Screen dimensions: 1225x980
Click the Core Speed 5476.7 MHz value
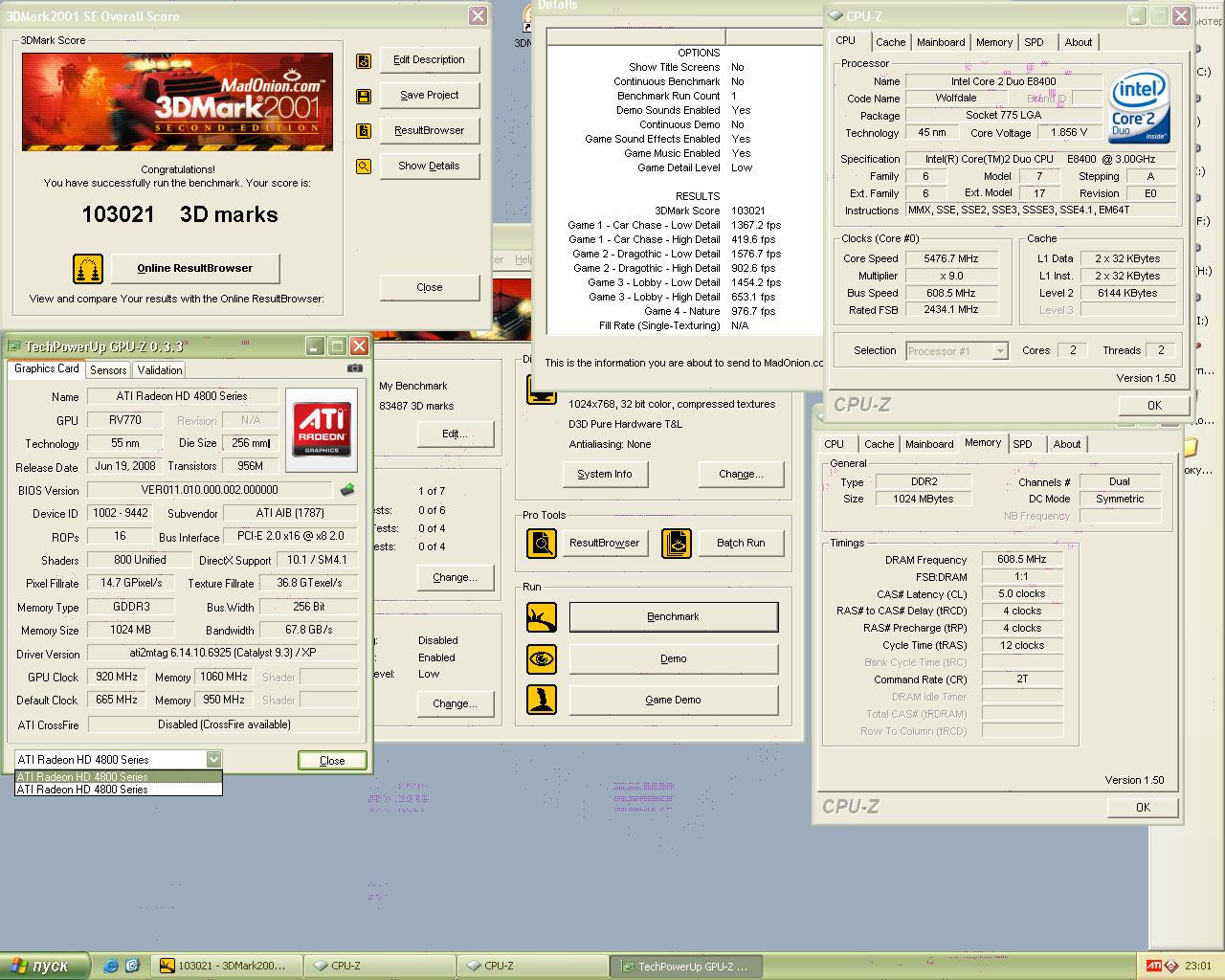[x=950, y=258]
